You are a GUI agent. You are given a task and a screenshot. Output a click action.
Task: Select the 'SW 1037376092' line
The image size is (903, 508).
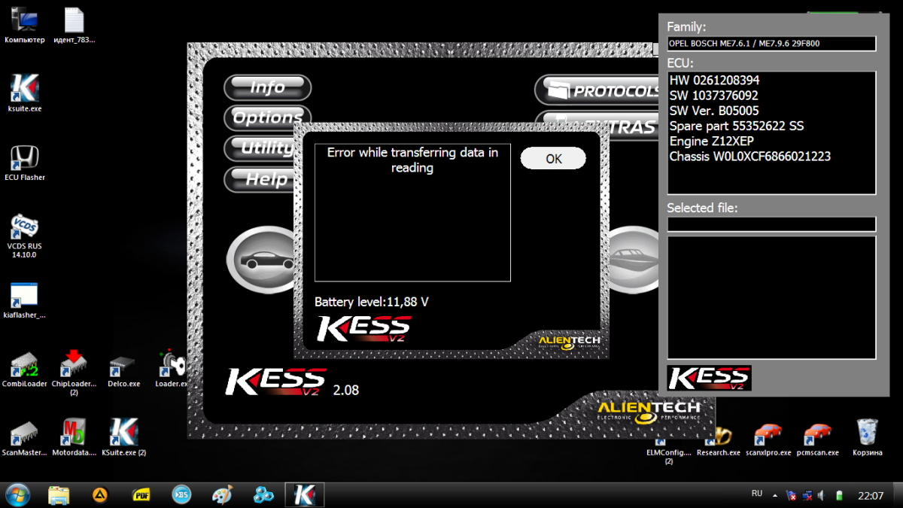(714, 96)
